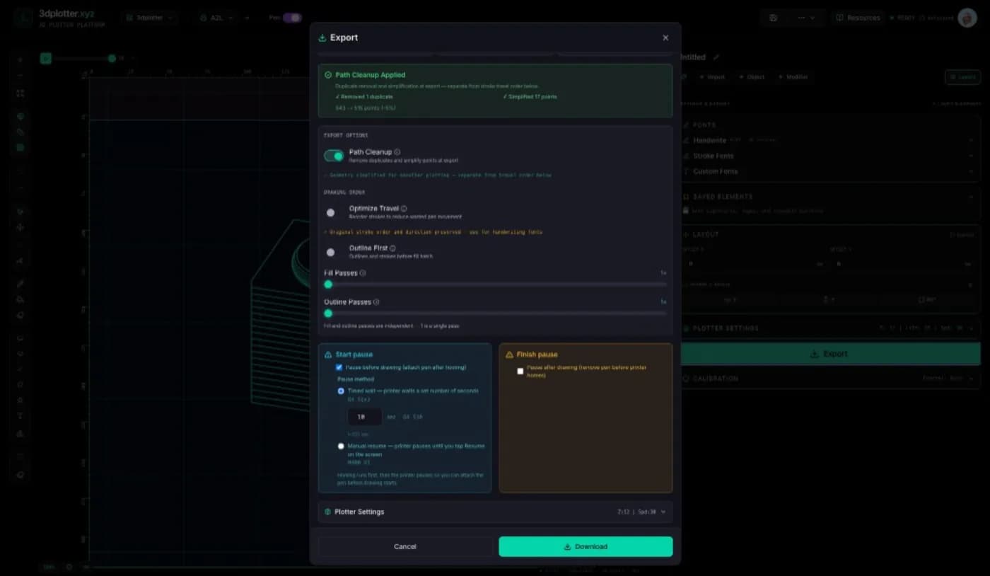990x576 pixels.
Task: Click the Finish pause warning icon
Action: (x=509, y=355)
